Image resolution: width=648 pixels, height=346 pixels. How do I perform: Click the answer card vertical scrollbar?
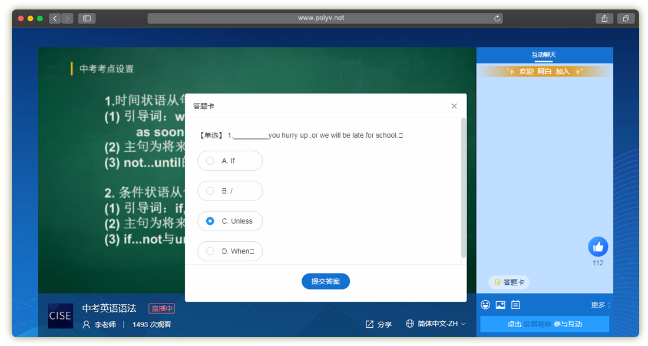(464, 187)
